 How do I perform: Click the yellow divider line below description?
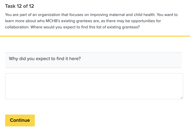point(95,36)
